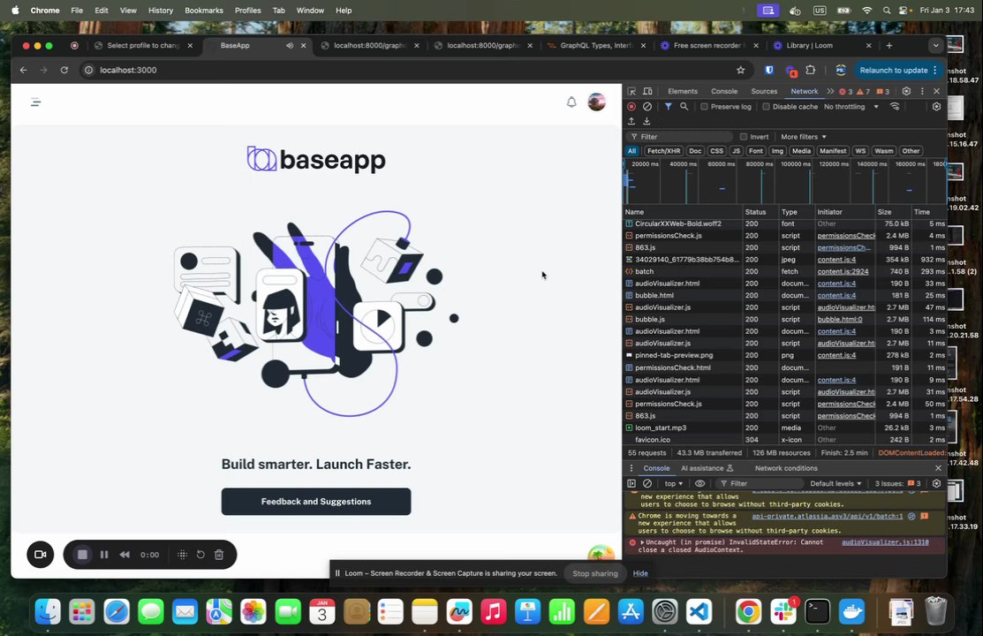Clear the network log
The width and height of the screenshot is (983, 636).
(x=647, y=107)
